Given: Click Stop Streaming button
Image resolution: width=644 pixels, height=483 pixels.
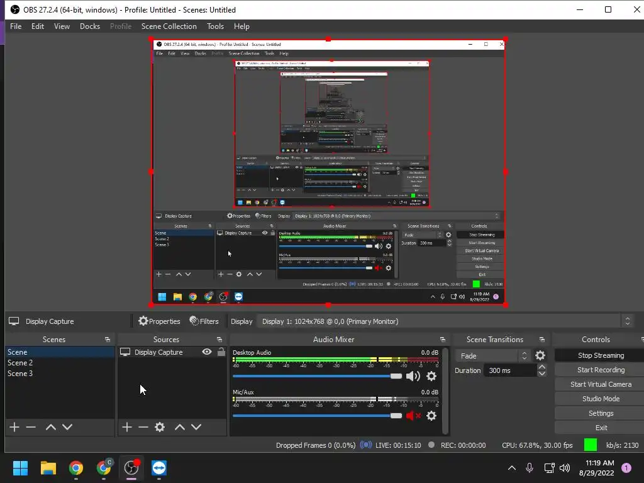Looking at the screenshot, I should [599, 355].
